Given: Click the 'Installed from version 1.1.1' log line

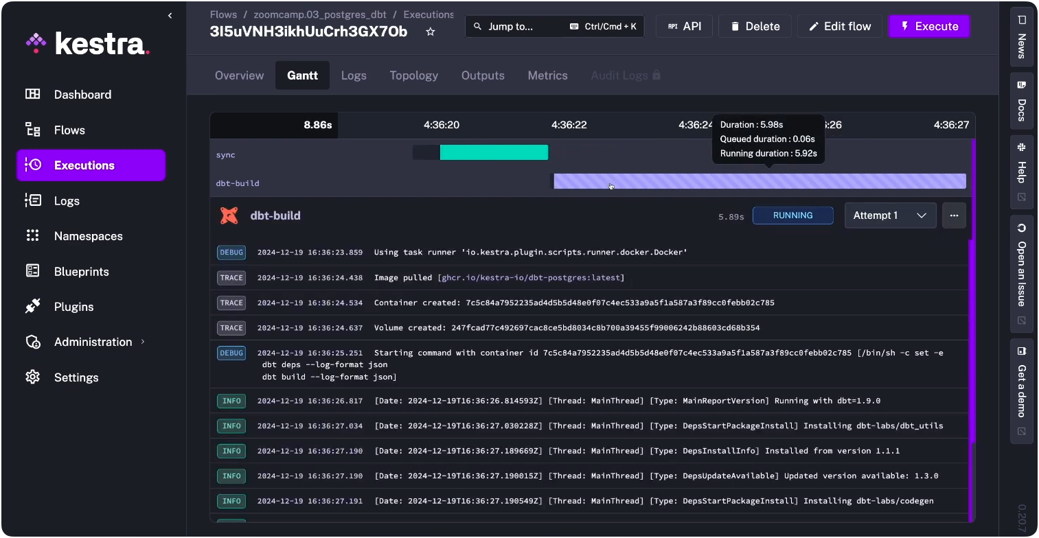Looking at the screenshot, I should point(589,451).
